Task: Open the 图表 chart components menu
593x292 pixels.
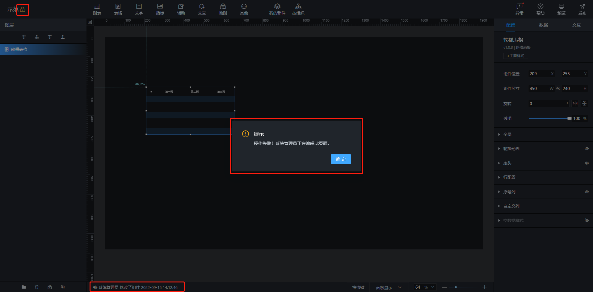Action: pyautogui.click(x=97, y=9)
